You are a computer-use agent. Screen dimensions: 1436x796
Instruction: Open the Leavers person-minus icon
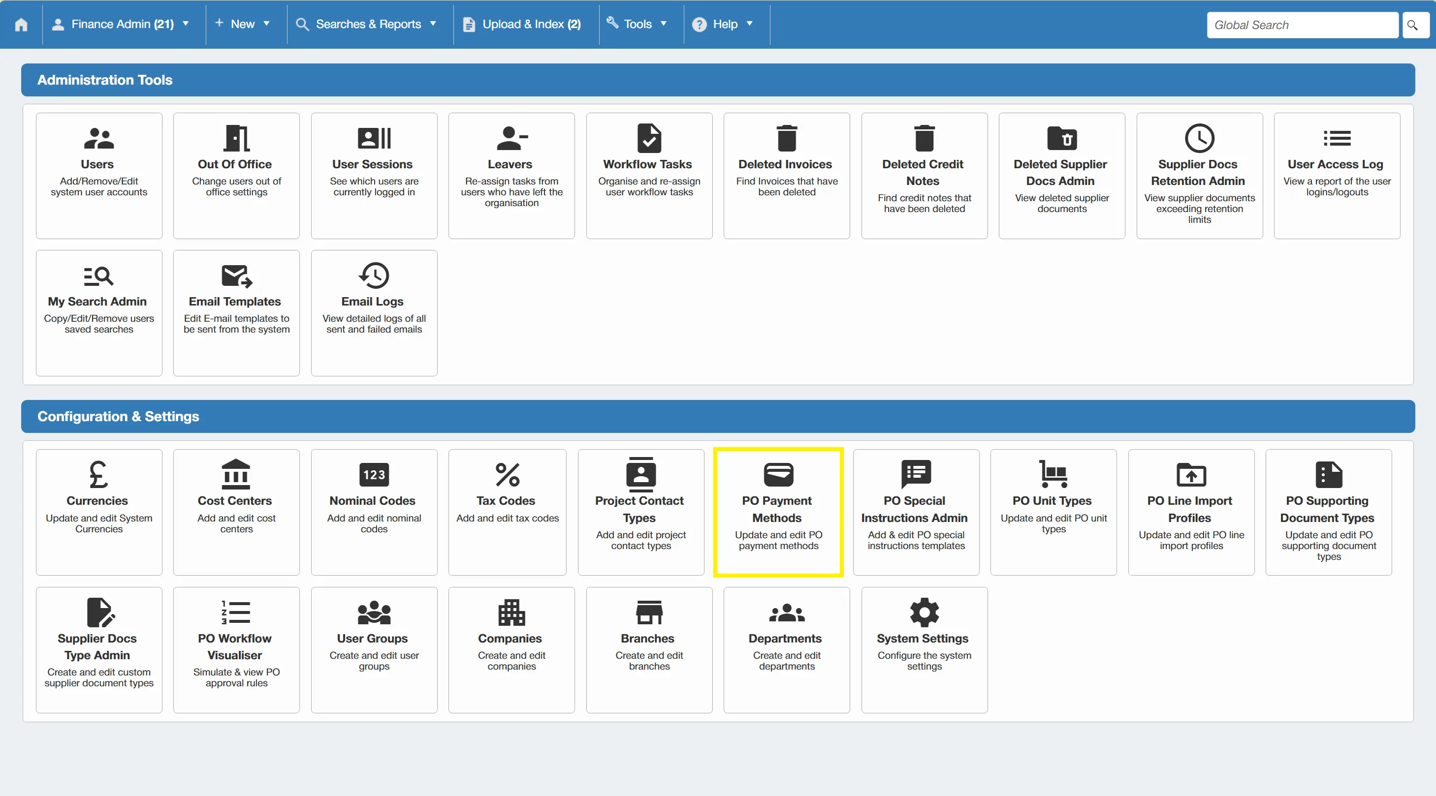tap(512, 138)
